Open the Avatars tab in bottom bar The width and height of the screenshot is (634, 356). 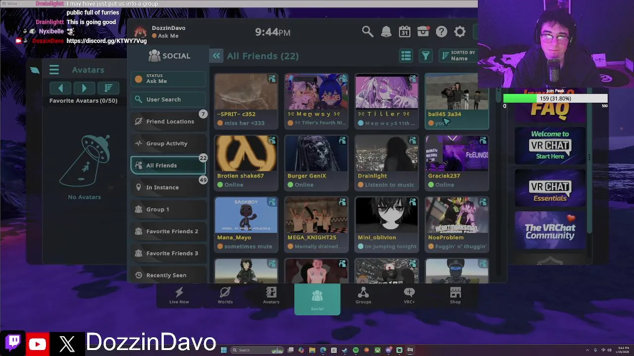(271, 296)
